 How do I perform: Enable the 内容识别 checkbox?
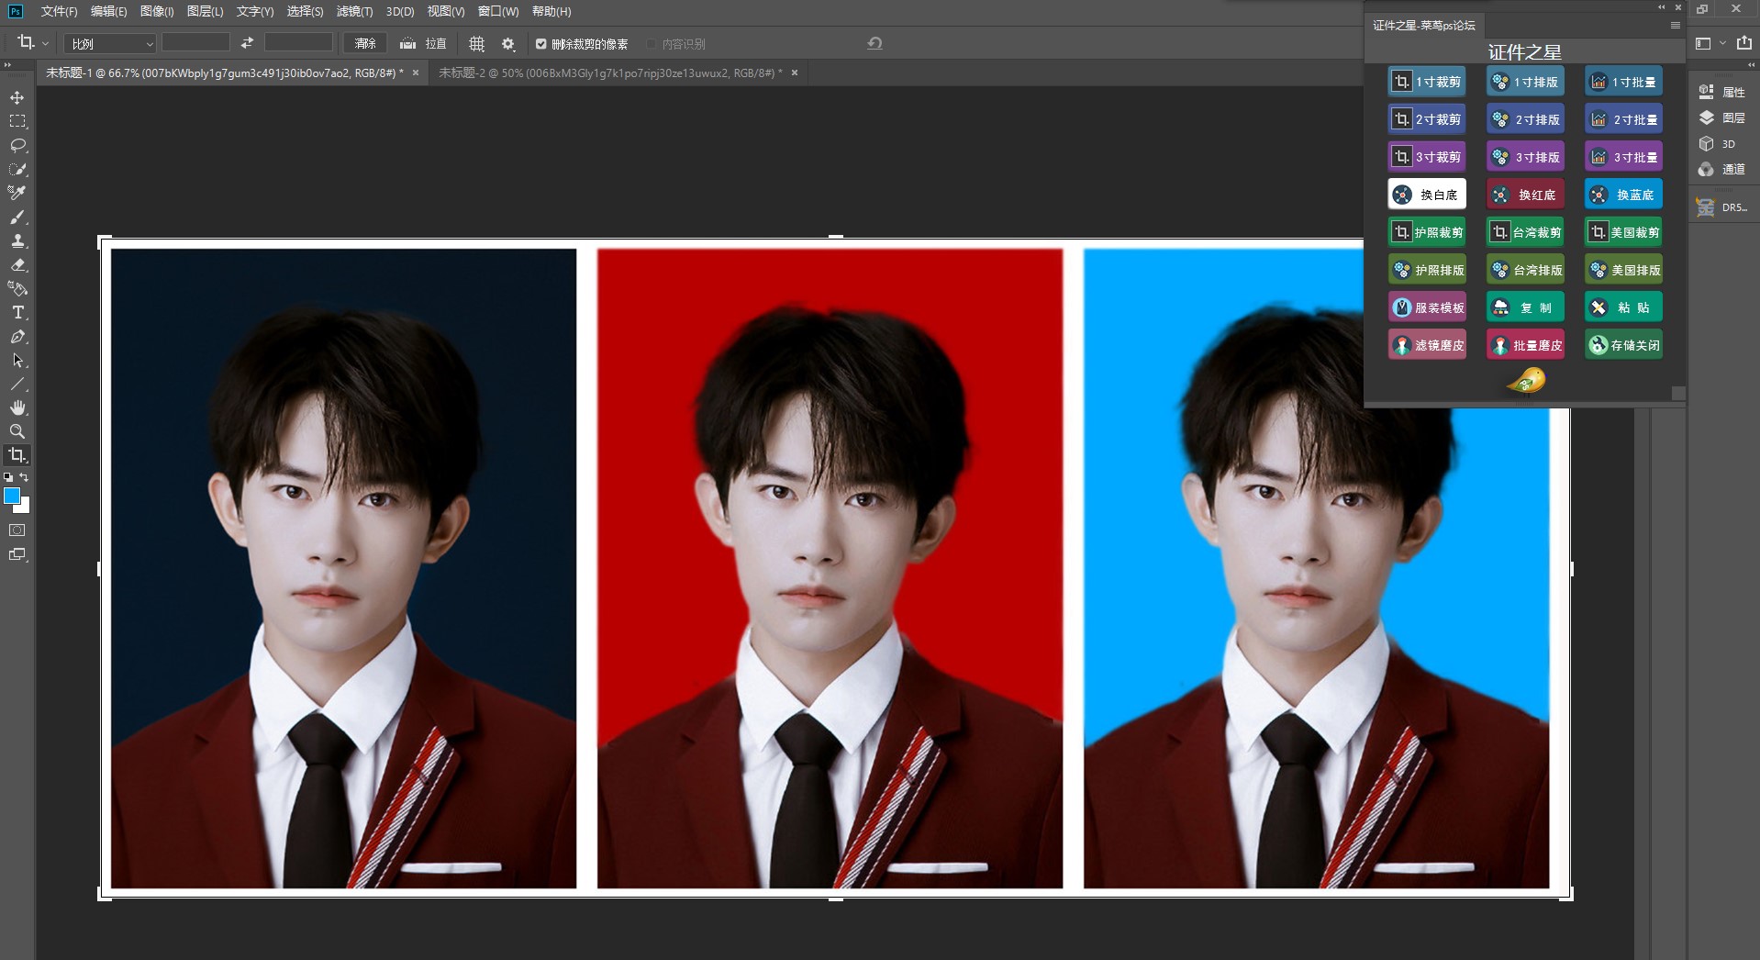[x=652, y=43]
